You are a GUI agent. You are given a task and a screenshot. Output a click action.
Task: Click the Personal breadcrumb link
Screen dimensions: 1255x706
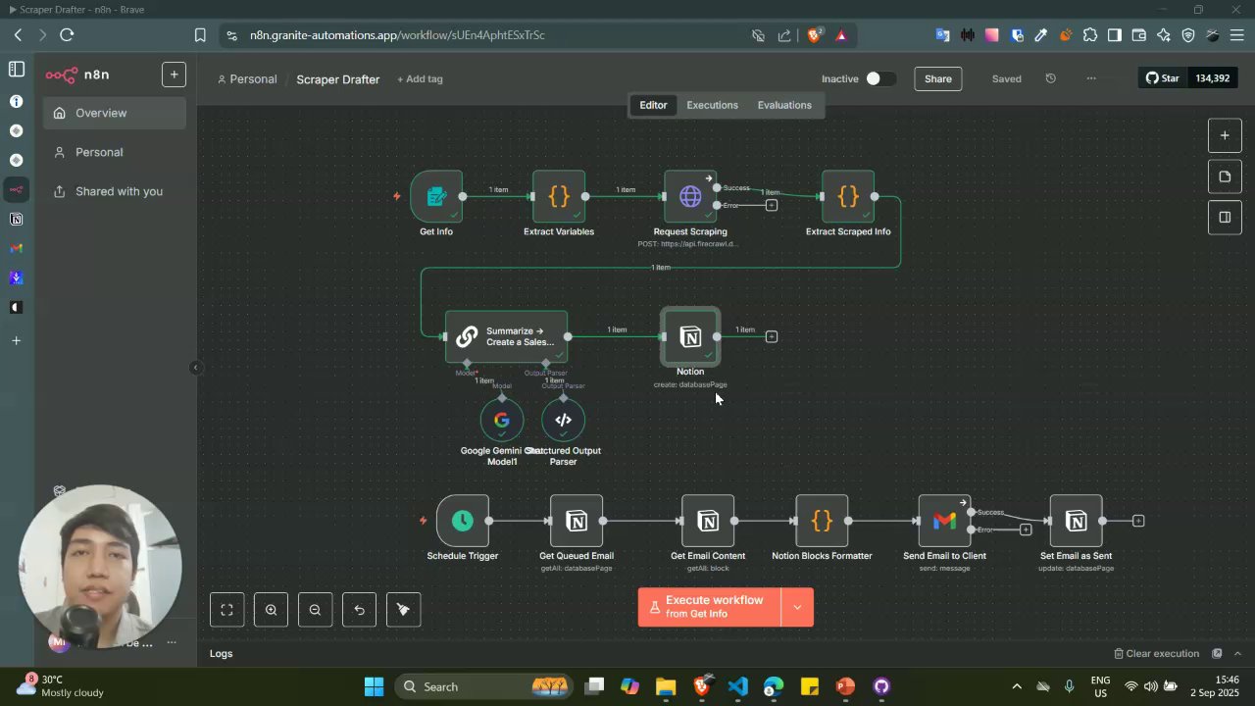point(247,79)
